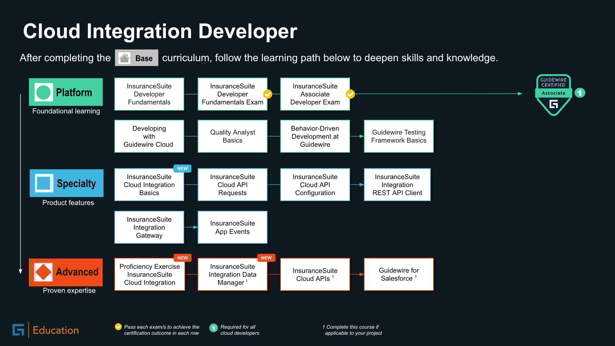
Task: Open InsuranceSuite Integration Data Manager card
Action: tap(233, 275)
